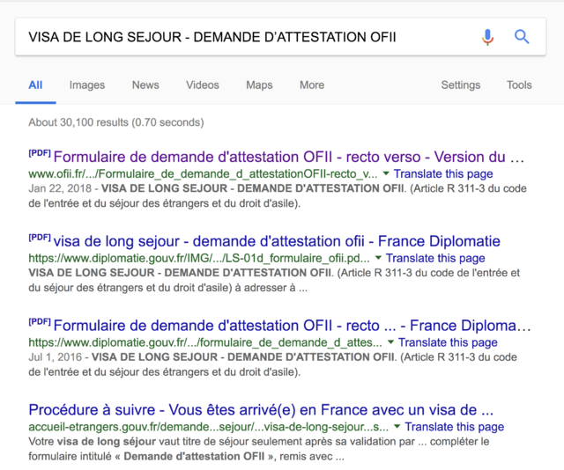Click the blue magnifying glass search icon
Image resolution: width=564 pixels, height=470 pixels.
(522, 37)
